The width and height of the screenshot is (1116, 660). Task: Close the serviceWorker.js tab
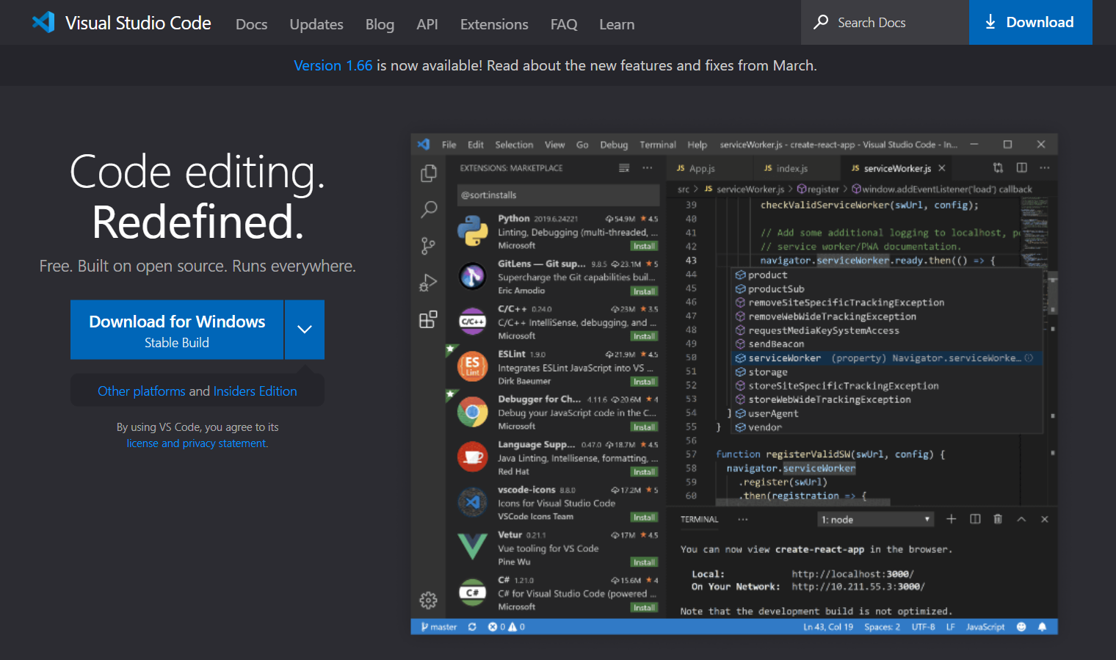942,168
